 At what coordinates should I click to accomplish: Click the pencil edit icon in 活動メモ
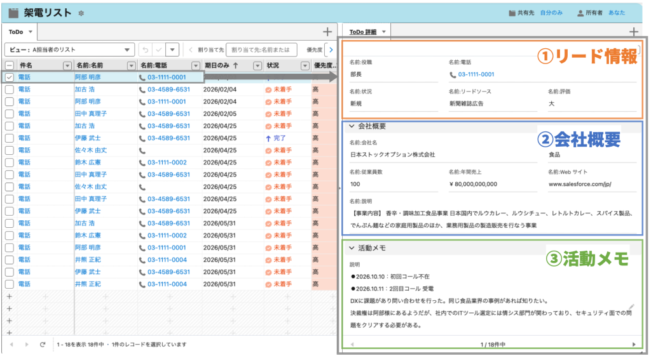[630, 307]
